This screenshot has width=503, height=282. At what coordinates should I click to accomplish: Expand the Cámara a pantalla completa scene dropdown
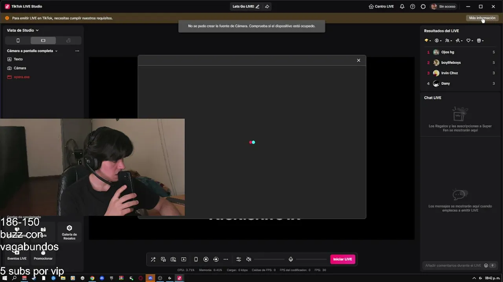click(x=32, y=51)
